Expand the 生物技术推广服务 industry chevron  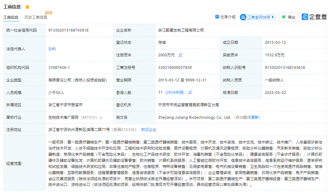point(101,118)
